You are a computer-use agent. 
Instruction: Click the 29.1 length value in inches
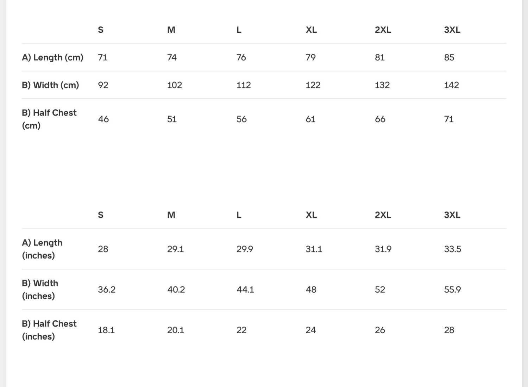(x=175, y=249)
